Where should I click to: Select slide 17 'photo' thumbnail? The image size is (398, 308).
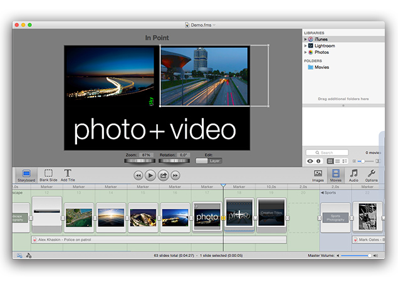207,216
